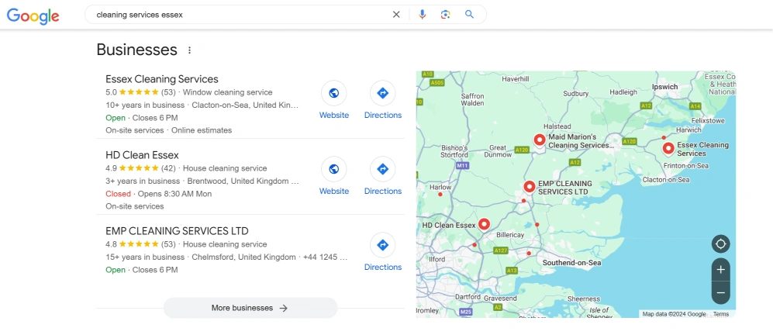
Task: Open the Essex Cleaning Services listing title
Action: [162, 79]
